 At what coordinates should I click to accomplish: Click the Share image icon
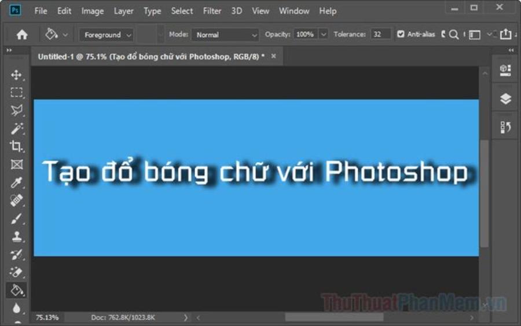[505, 34]
